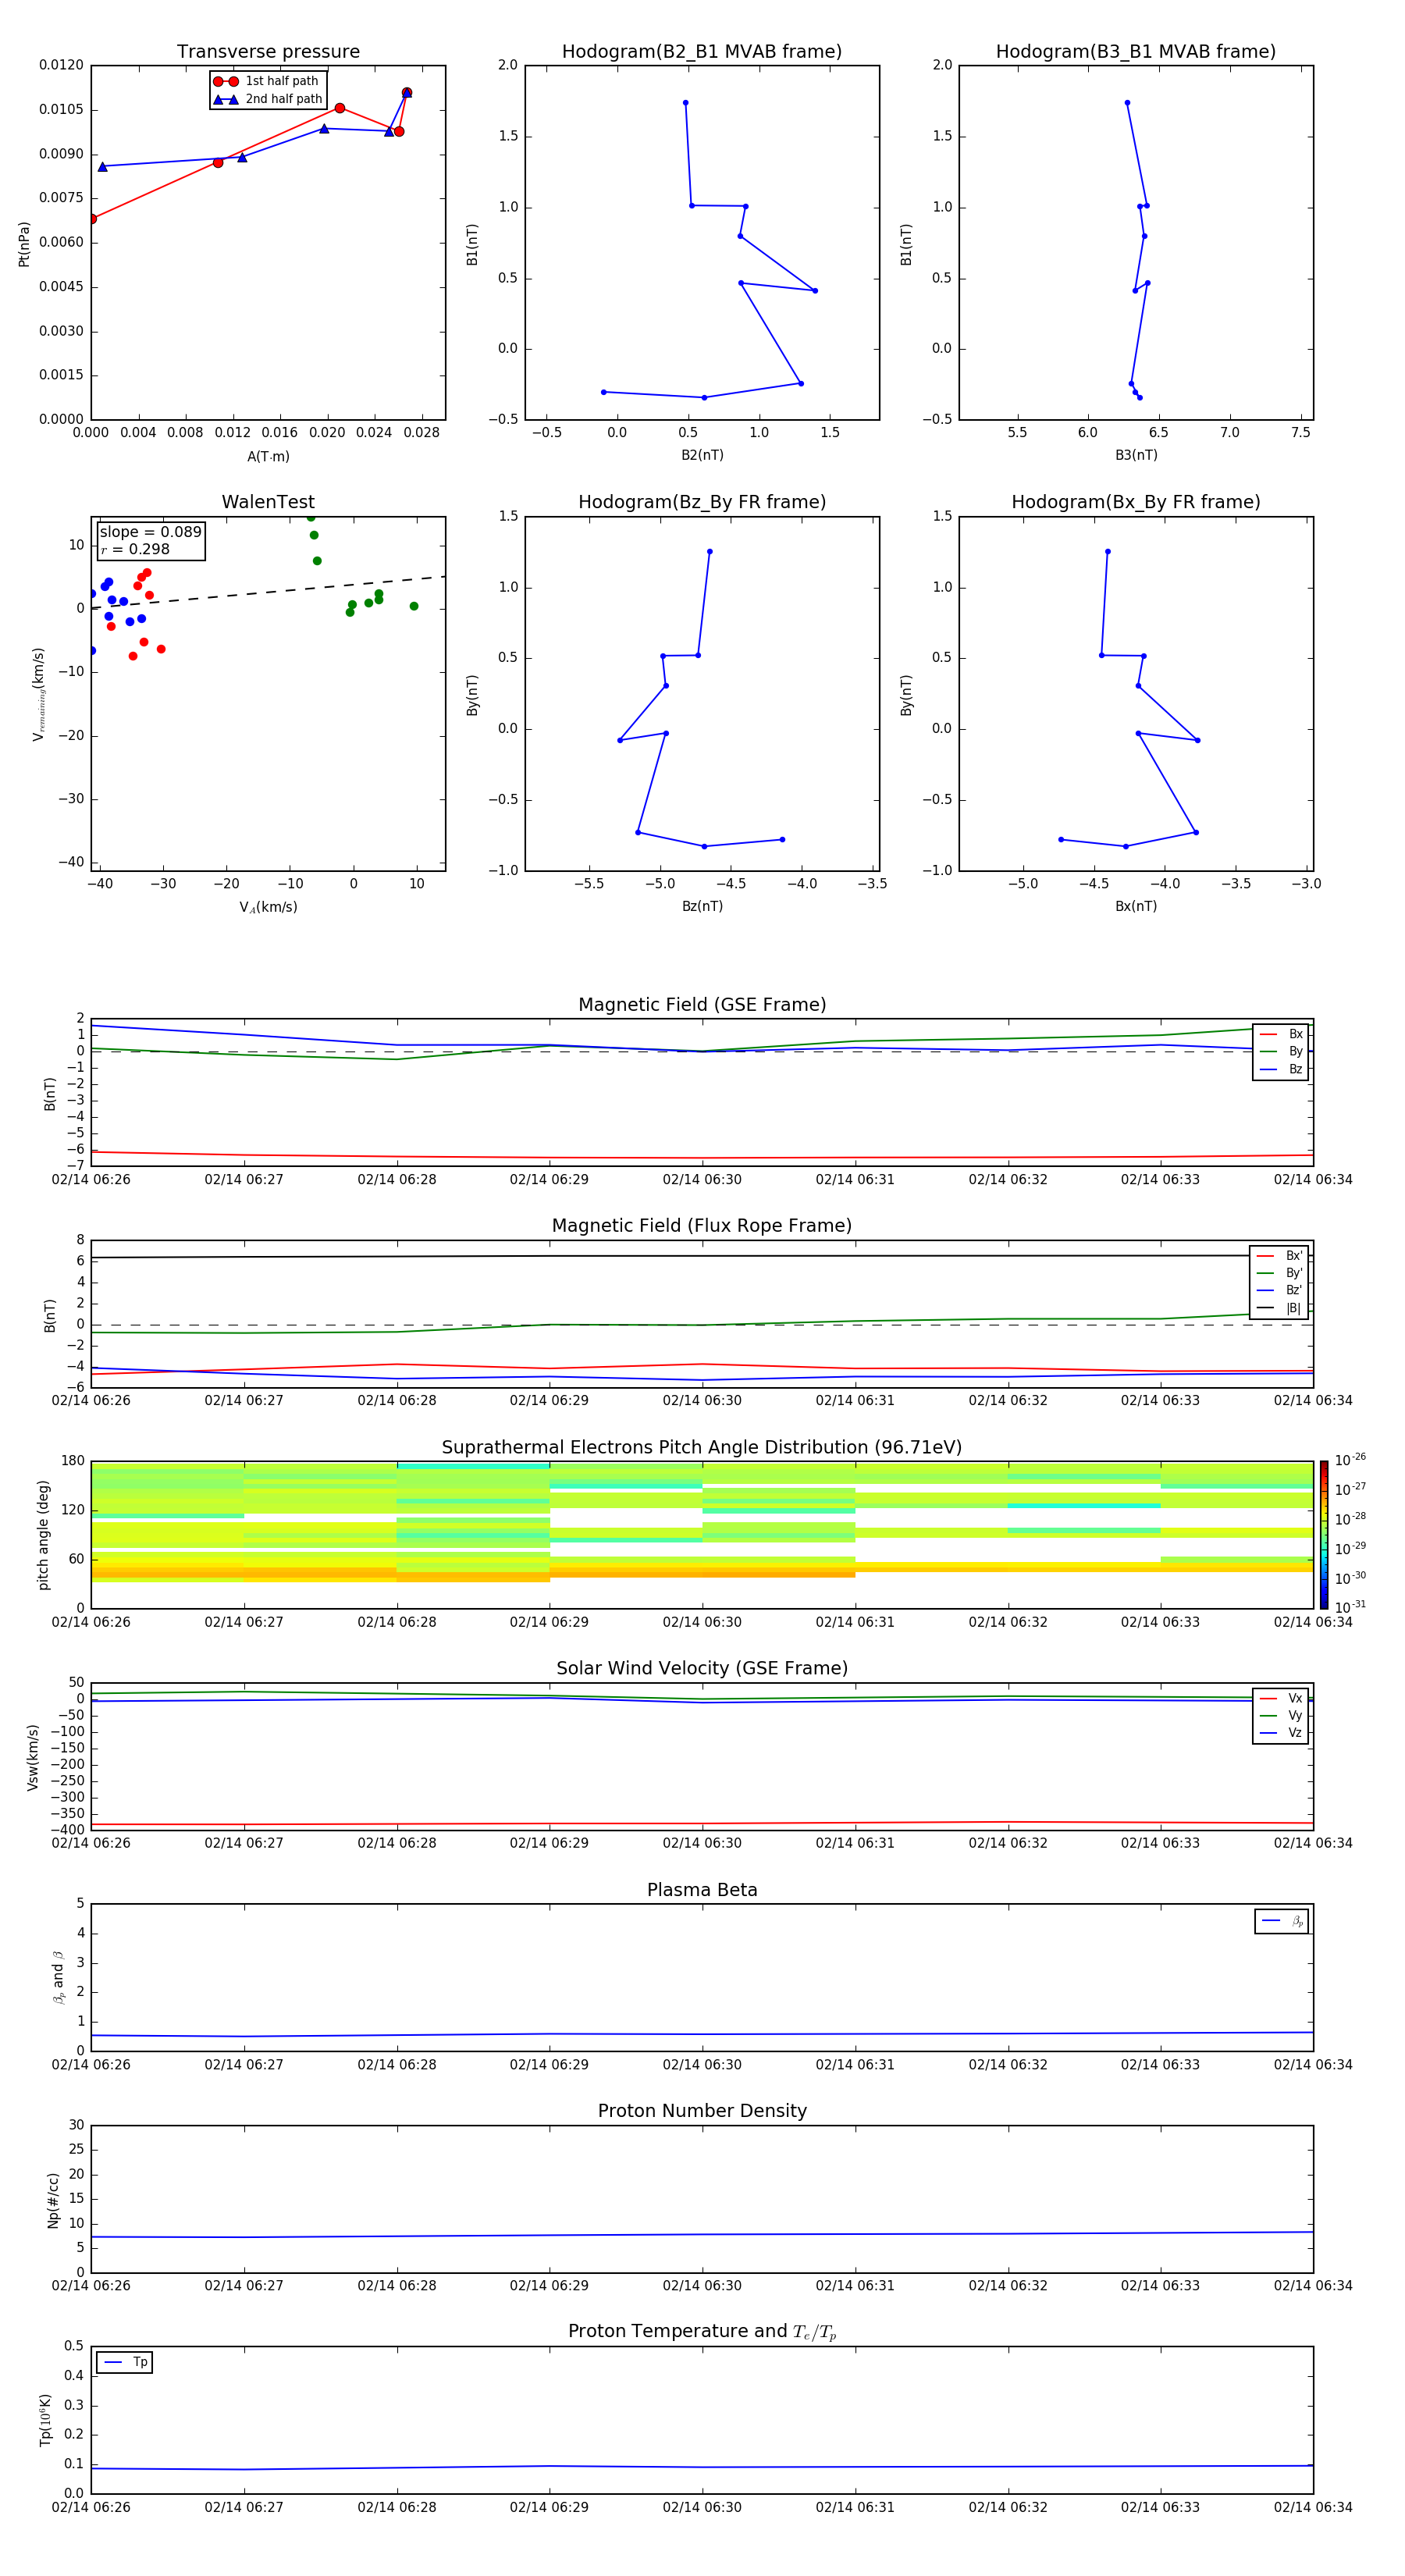The width and height of the screenshot is (1405, 2576).
Task: Click 'Vx' in velocity legend
Action: [x=1295, y=1699]
